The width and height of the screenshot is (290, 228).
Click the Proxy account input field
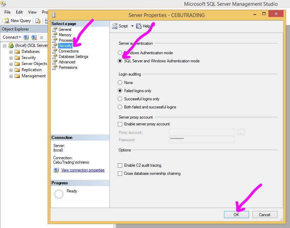point(201,132)
